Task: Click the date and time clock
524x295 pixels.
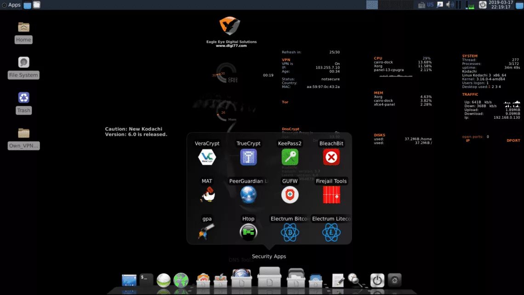Action: pyautogui.click(x=501, y=5)
